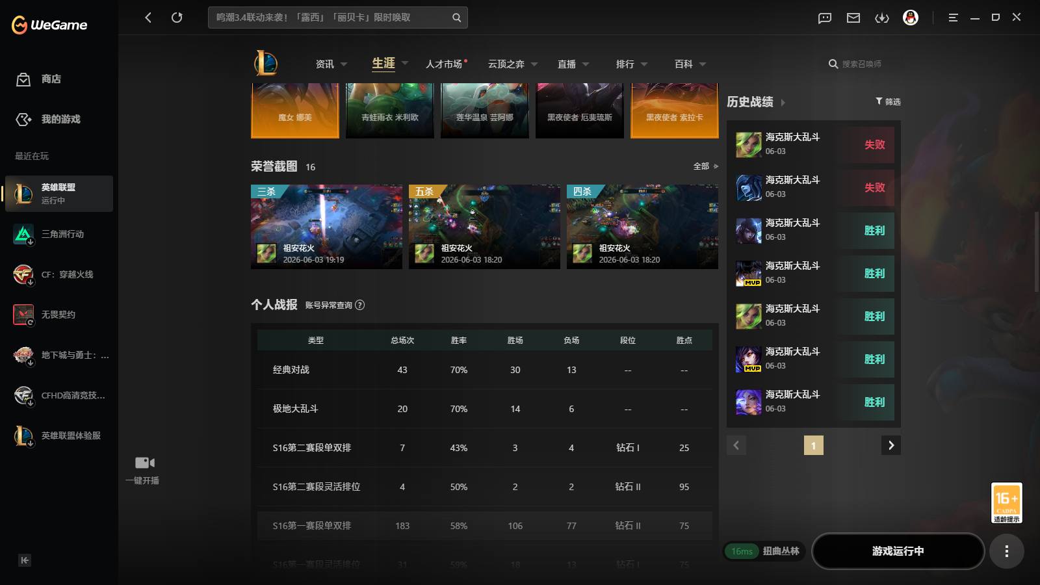Open the download manager icon

coord(882,18)
